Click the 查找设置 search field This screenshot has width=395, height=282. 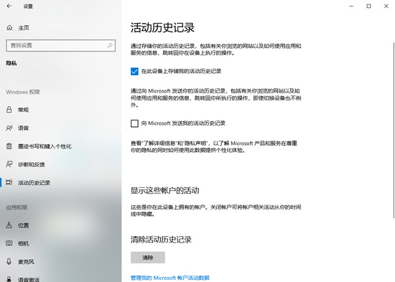coord(61,46)
